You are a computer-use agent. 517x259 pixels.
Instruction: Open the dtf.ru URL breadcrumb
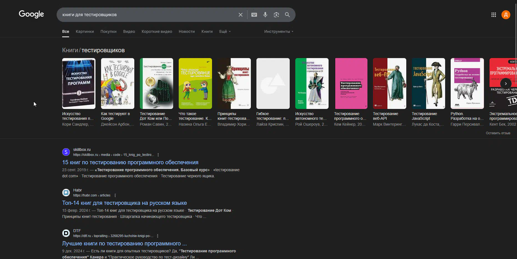[x=113, y=236]
